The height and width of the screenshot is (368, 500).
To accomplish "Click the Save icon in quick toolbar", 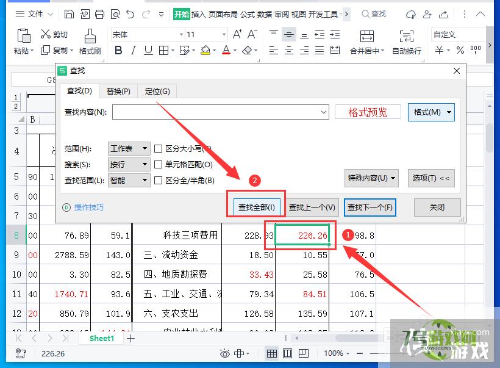I will [69, 14].
